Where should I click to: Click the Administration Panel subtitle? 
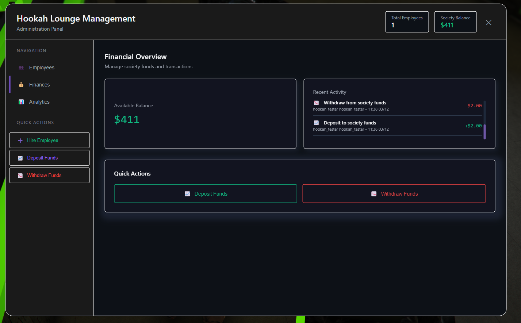click(x=40, y=29)
